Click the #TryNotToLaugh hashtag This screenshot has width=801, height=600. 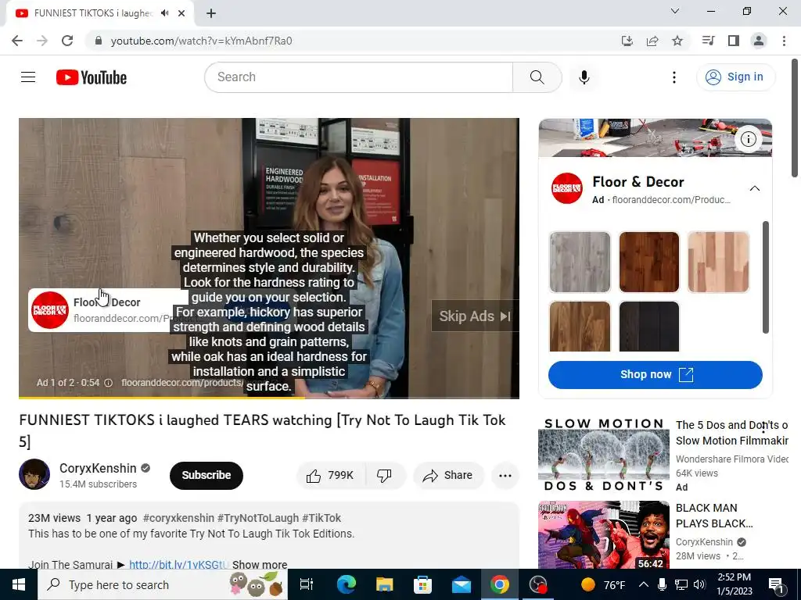(x=258, y=518)
